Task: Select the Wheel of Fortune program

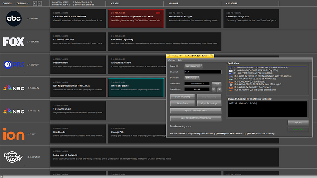Action: pos(136,88)
